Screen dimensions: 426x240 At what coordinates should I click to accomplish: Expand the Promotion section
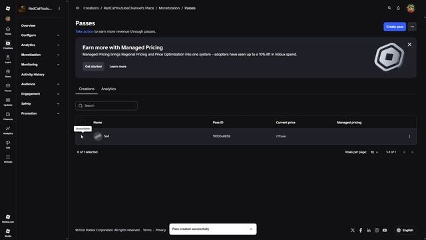(40, 113)
